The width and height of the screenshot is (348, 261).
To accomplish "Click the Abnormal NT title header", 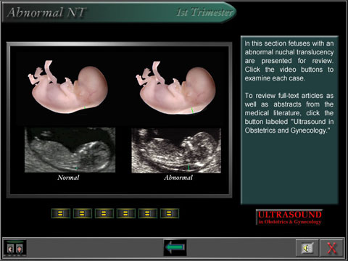I will [46, 12].
